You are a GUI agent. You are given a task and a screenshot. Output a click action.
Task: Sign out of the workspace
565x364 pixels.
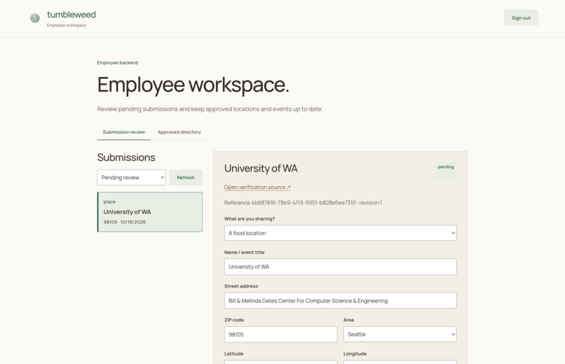coord(521,17)
